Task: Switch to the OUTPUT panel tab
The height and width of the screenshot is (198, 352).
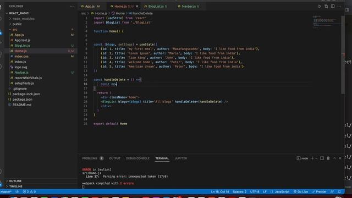Action: pos(115,158)
